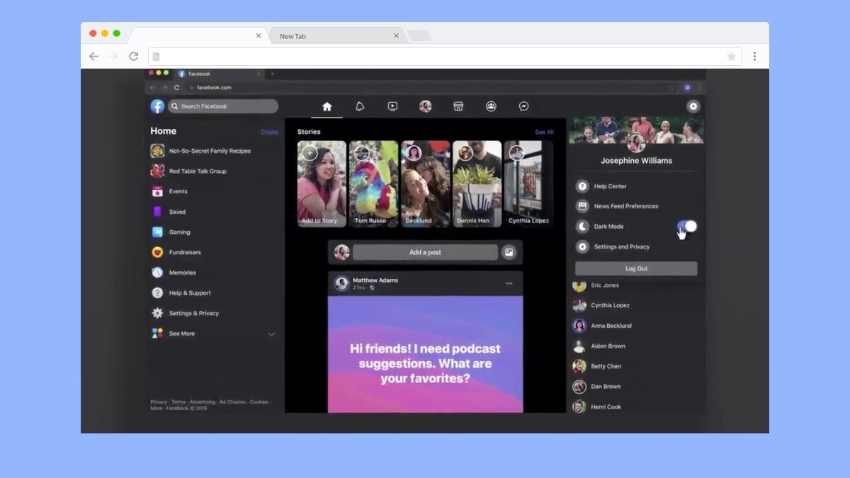Open Gaming from the left sidebar

[x=179, y=232]
